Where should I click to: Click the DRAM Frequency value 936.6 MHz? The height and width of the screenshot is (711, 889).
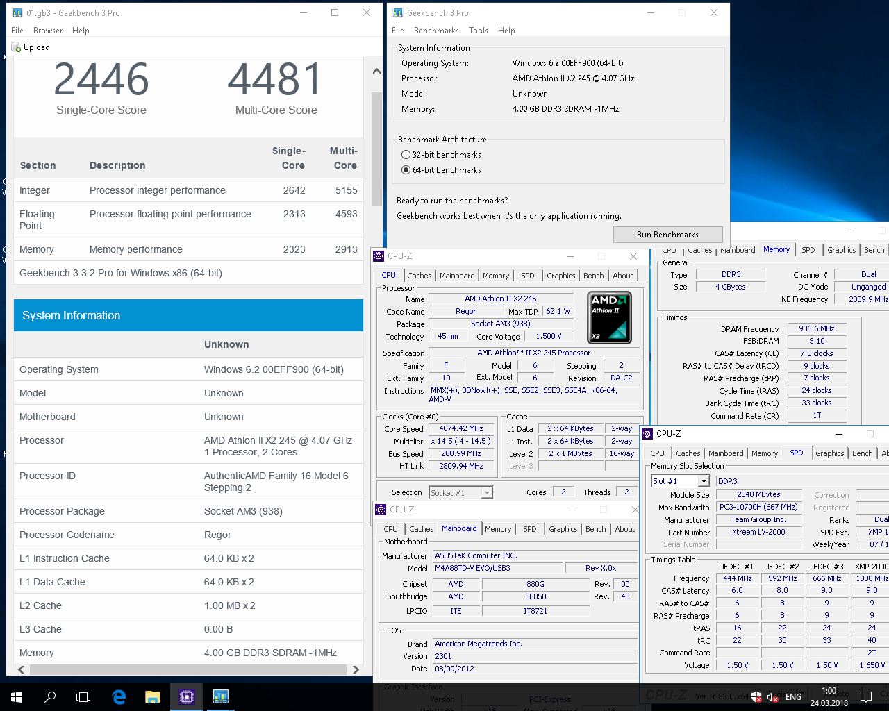(817, 328)
